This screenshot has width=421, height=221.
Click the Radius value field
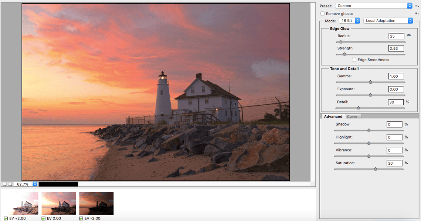coord(396,36)
